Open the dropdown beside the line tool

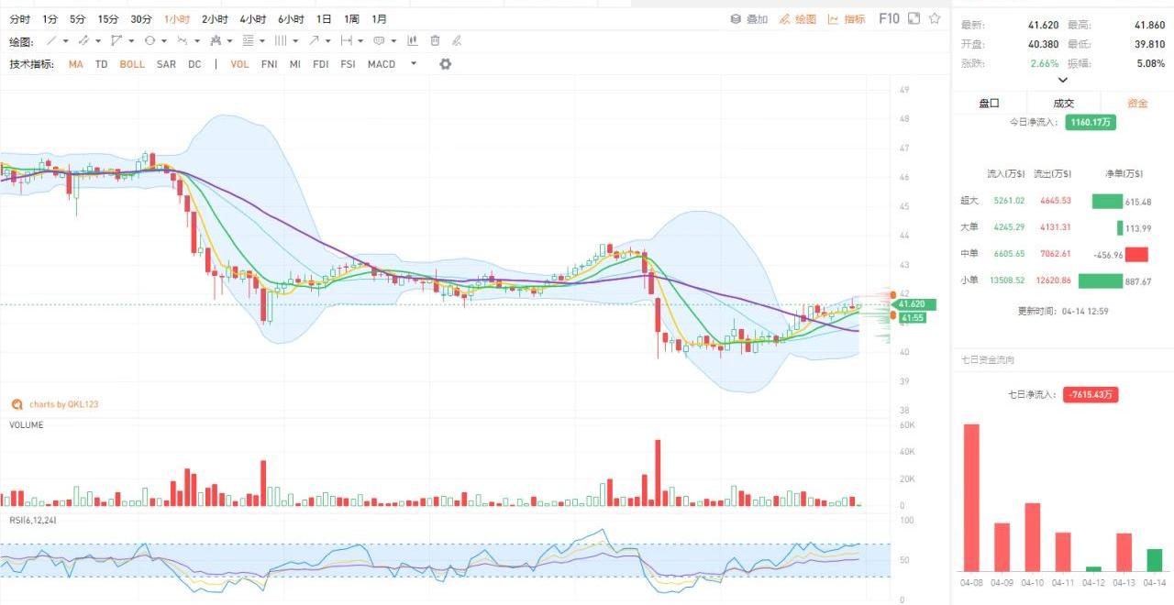(x=67, y=41)
